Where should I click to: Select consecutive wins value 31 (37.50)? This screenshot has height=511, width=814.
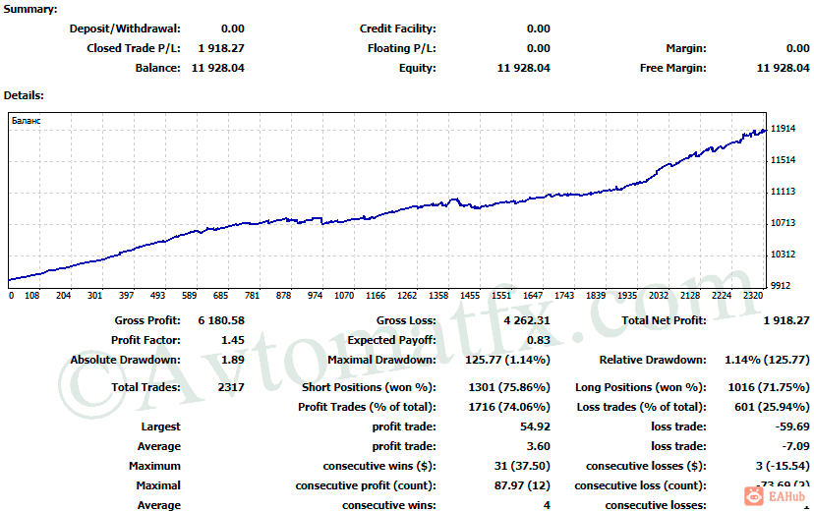point(522,467)
